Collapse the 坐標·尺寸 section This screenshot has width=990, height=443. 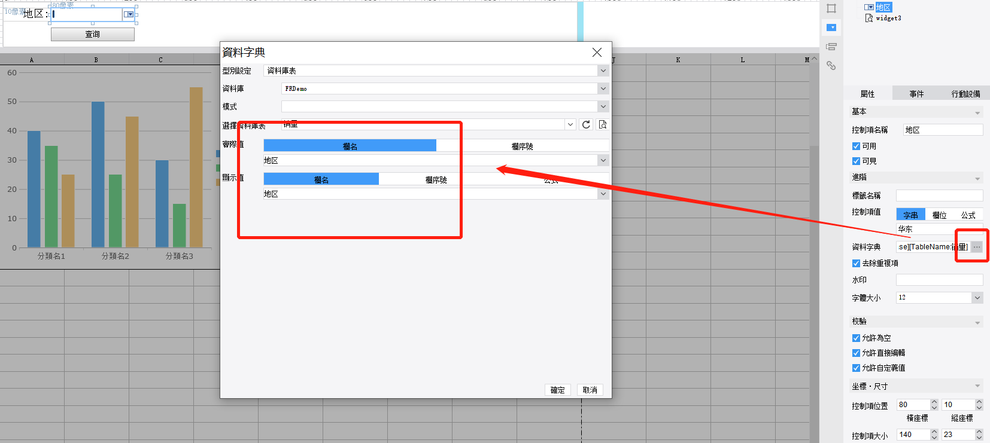click(x=977, y=387)
